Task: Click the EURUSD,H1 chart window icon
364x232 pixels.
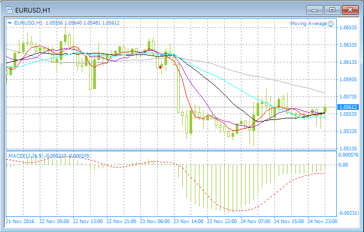Action: pyautogui.click(x=9, y=10)
